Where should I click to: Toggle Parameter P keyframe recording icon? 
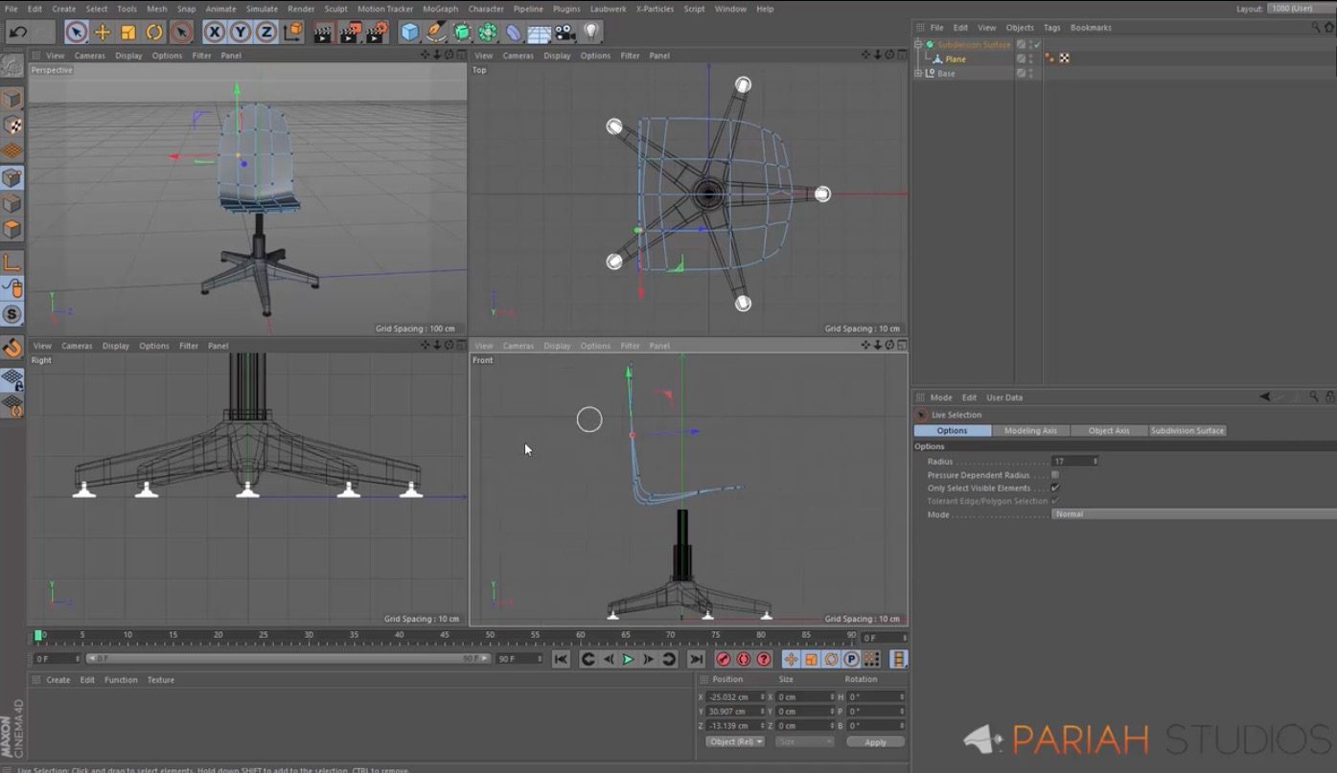(x=851, y=659)
